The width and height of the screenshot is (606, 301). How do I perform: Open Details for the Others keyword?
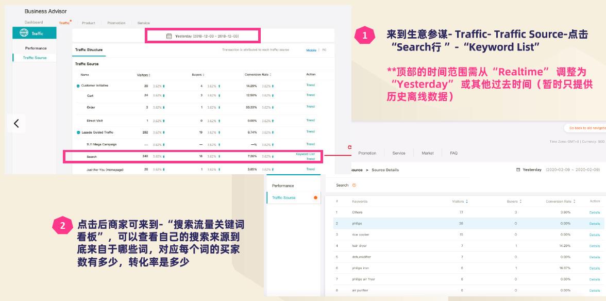click(x=595, y=212)
